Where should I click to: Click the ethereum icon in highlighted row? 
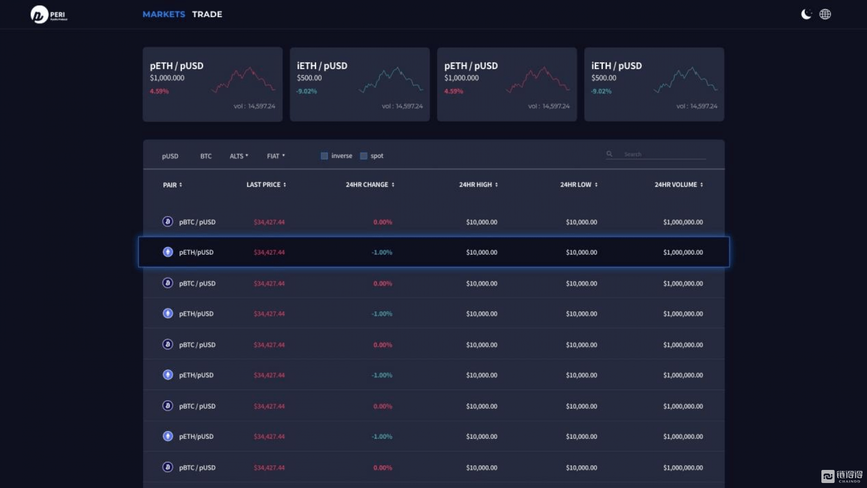pyautogui.click(x=168, y=252)
